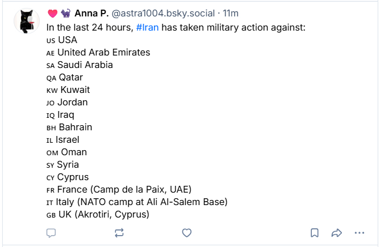Viewport: 380px width, 247px height.
Task: Click the United Arab Emirates line
Action: [103, 52]
